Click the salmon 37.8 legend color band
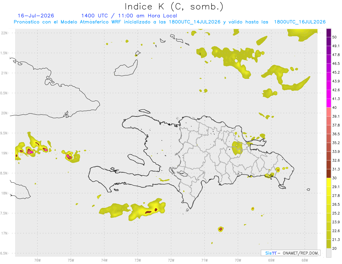The width and height of the screenshot is (342, 264). 329,130
